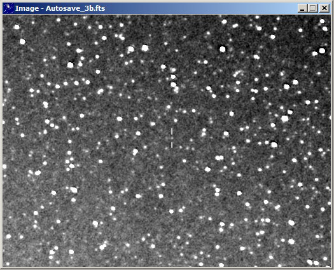Click the left star of the bottom-right corner pair

pos(310,262)
